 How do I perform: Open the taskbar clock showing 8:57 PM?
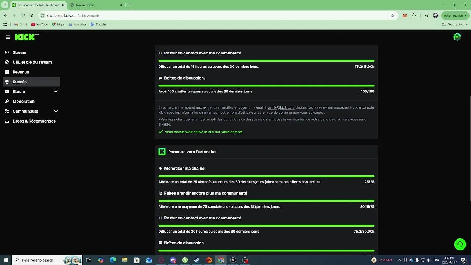point(449,260)
